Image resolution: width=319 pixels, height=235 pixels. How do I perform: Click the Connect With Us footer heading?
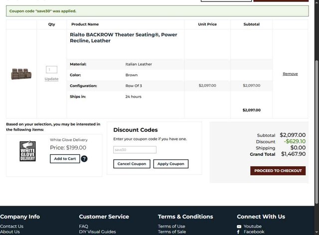pos(261,217)
